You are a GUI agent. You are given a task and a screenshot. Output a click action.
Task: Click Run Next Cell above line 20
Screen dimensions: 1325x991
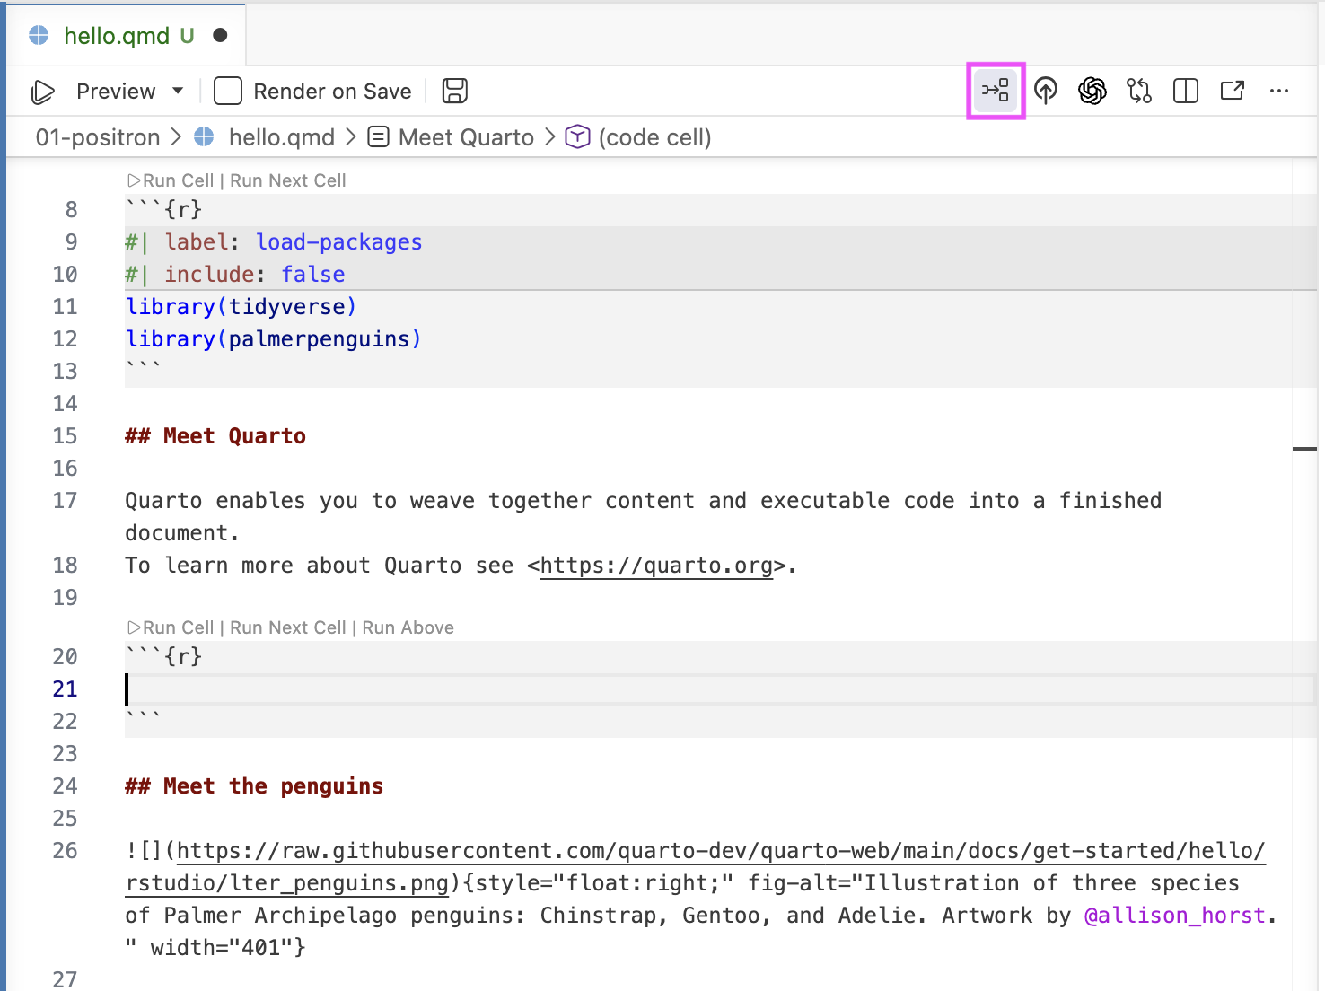pyautogui.click(x=287, y=627)
